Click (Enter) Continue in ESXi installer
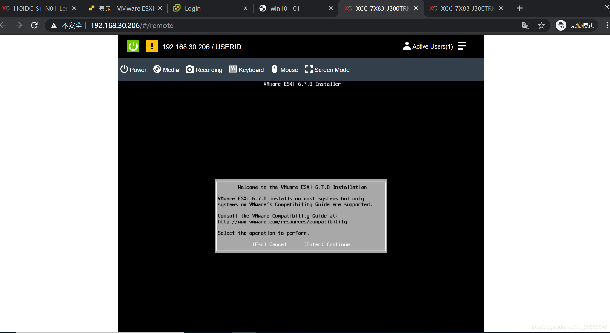610x333 pixels. click(x=327, y=244)
